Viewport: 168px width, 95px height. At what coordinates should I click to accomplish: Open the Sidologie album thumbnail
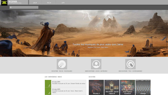[x=143, y=87]
